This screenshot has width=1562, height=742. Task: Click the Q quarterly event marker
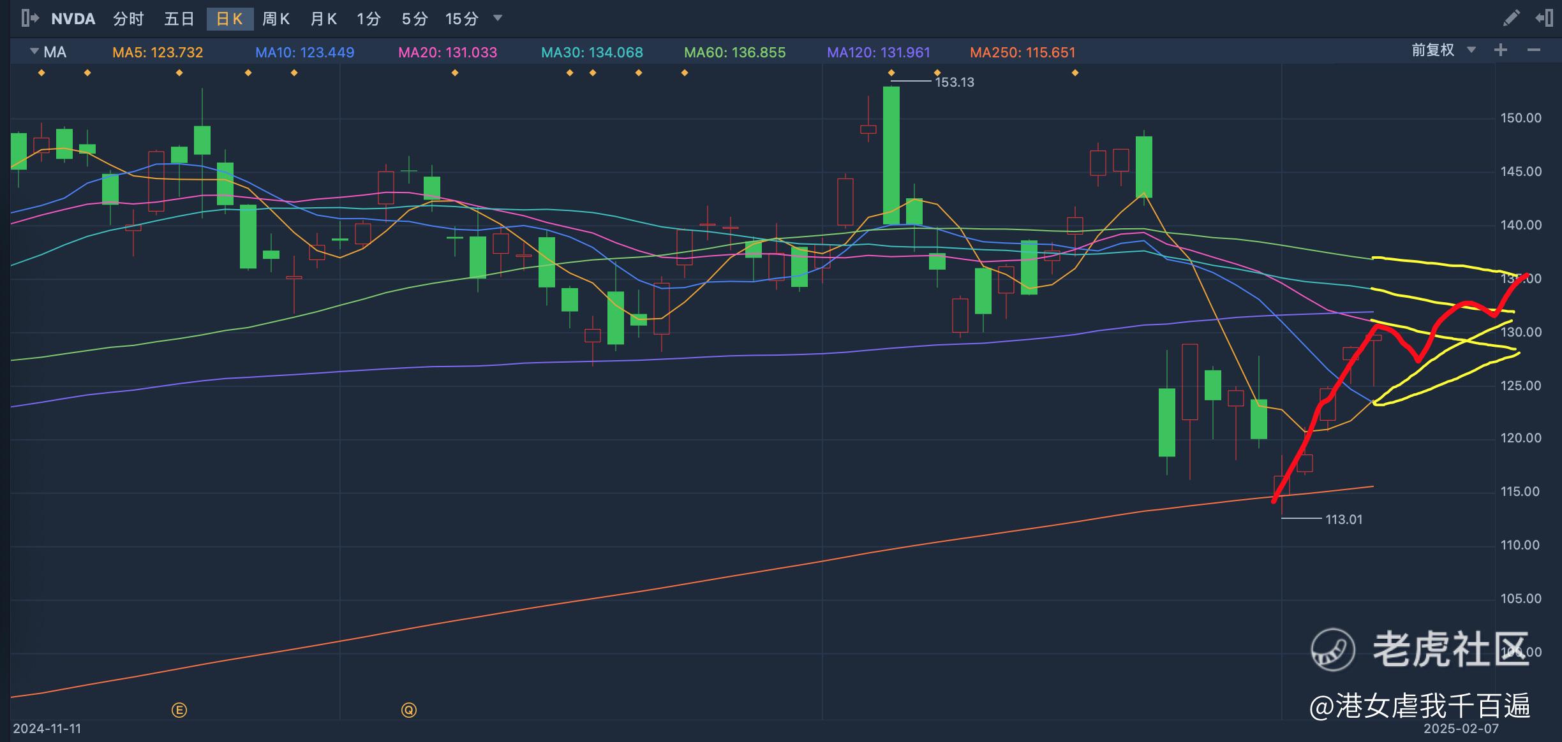click(409, 709)
